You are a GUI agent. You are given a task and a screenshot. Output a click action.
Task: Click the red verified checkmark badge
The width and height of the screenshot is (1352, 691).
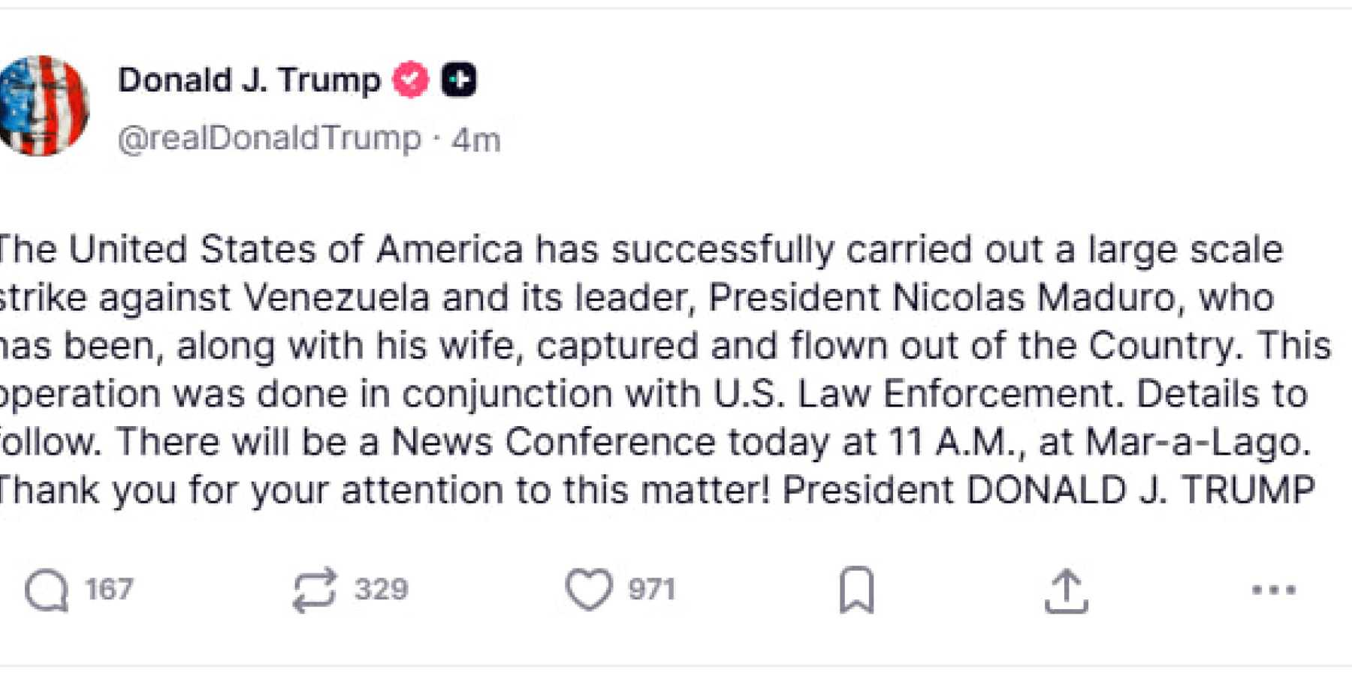pos(411,80)
